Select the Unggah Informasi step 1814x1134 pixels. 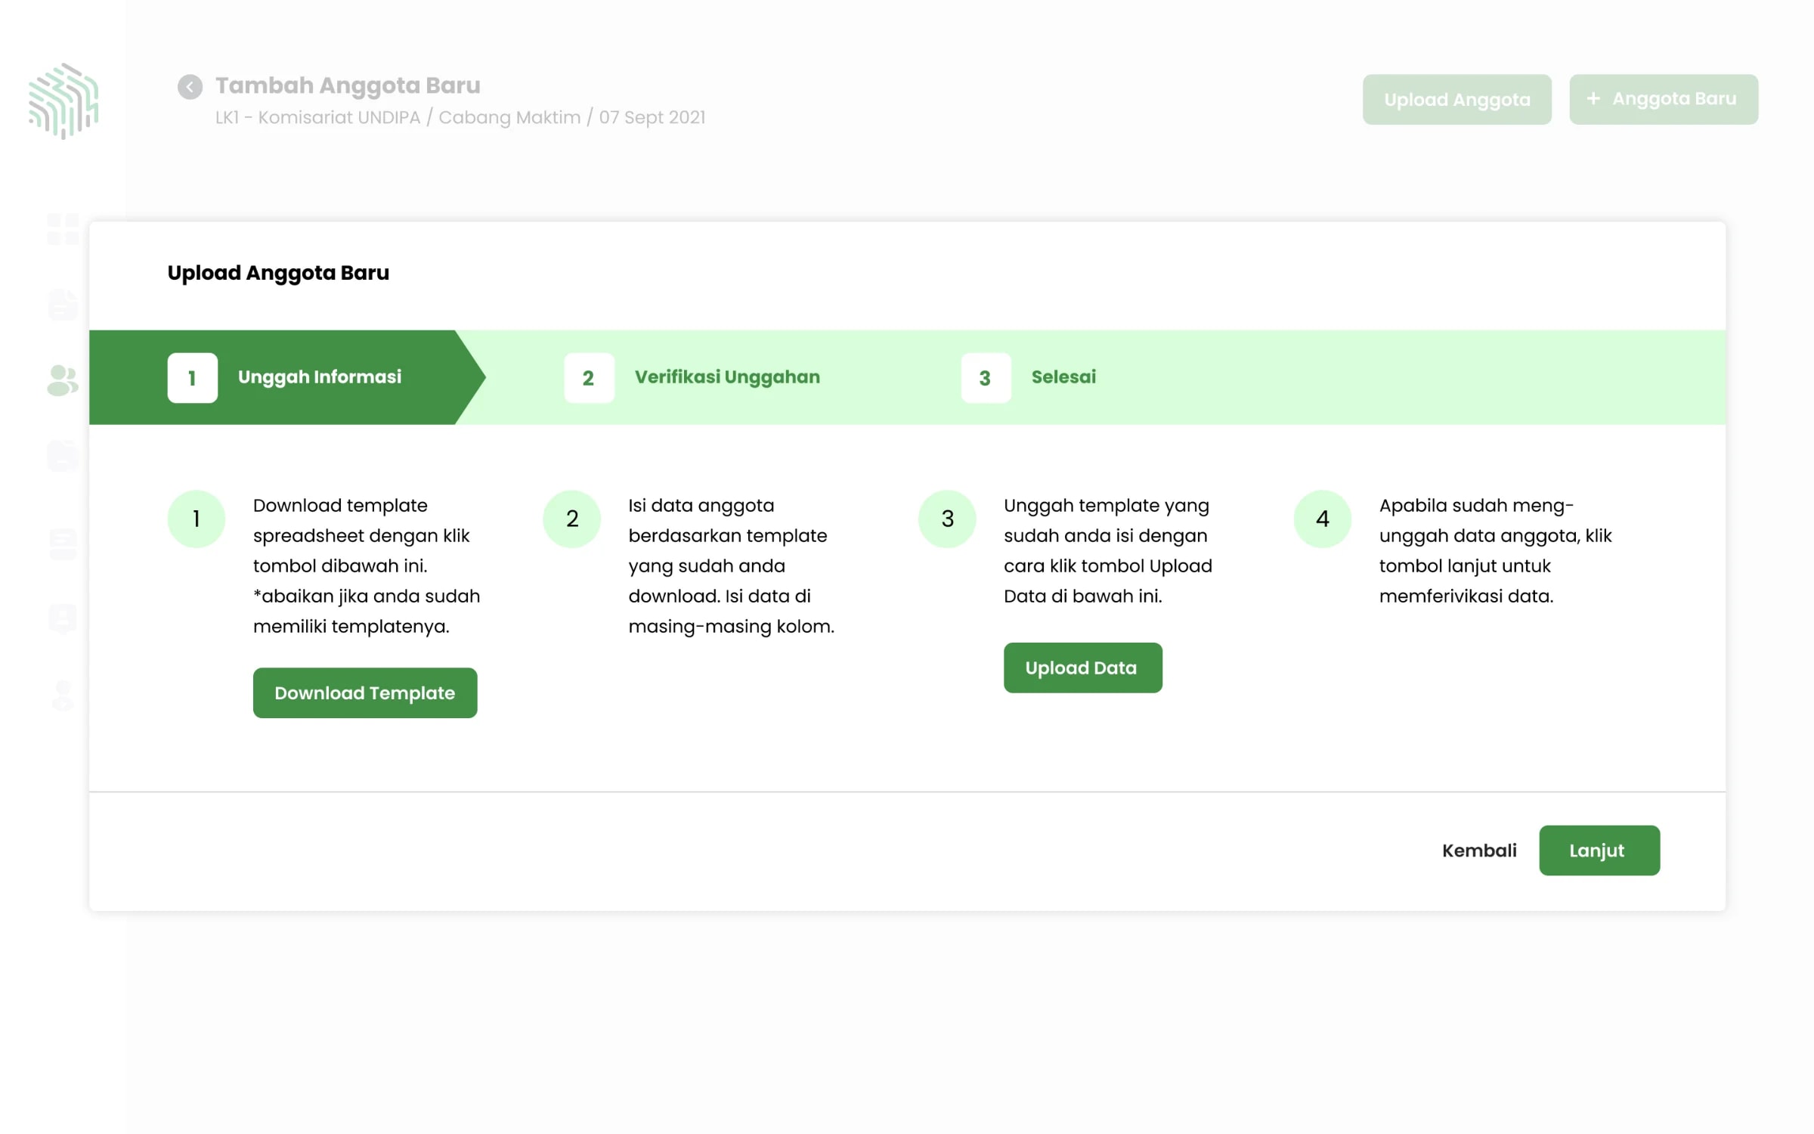pyautogui.click(x=287, y=377)
